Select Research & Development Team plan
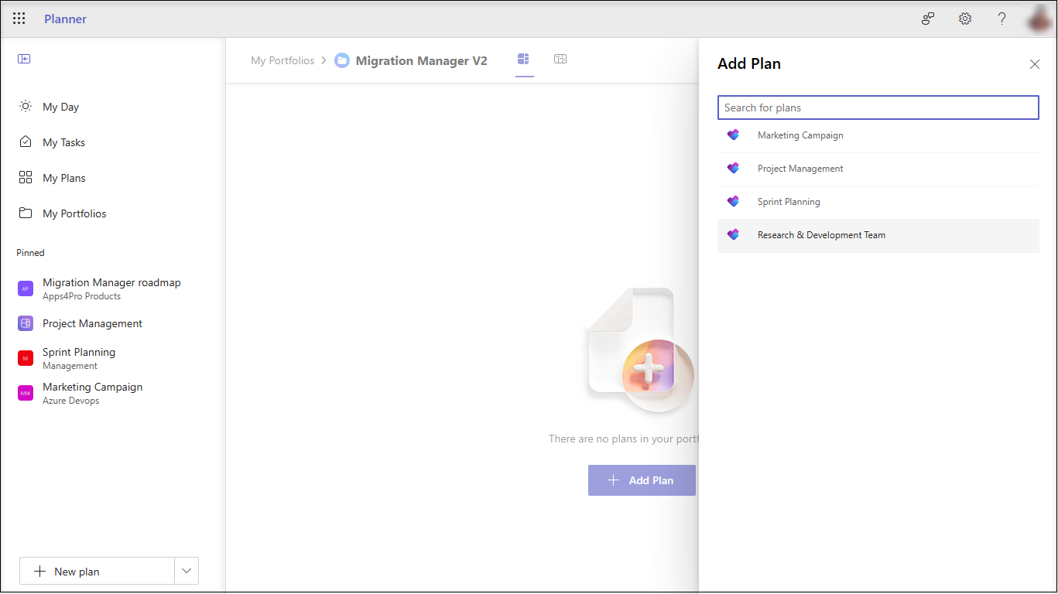 tap(821, 234)
